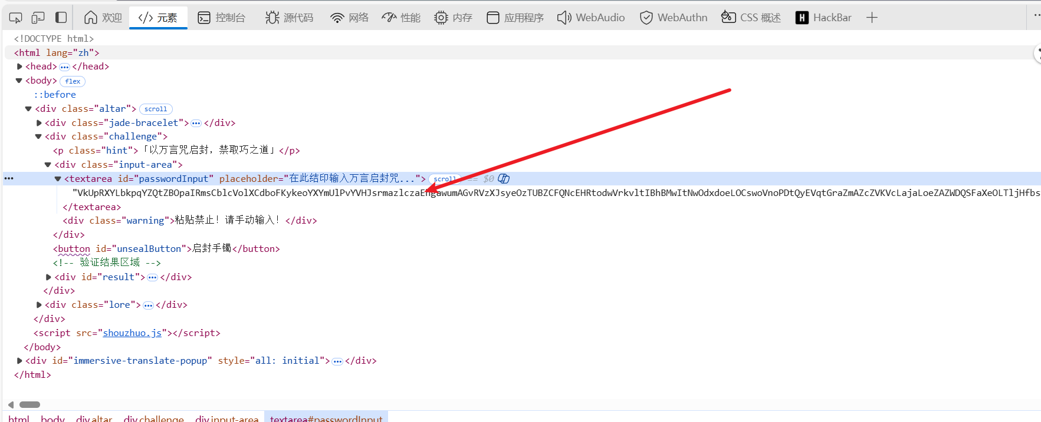The width and height of the screenshot is (1041, 422).
Task: Open the HackBar tab
Action: point(823,18)
